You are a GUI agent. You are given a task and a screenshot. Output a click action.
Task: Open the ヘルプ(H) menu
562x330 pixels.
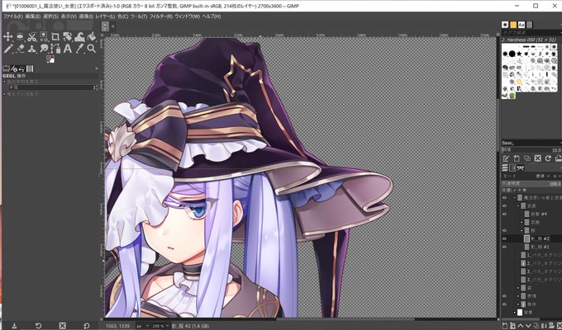212,16
